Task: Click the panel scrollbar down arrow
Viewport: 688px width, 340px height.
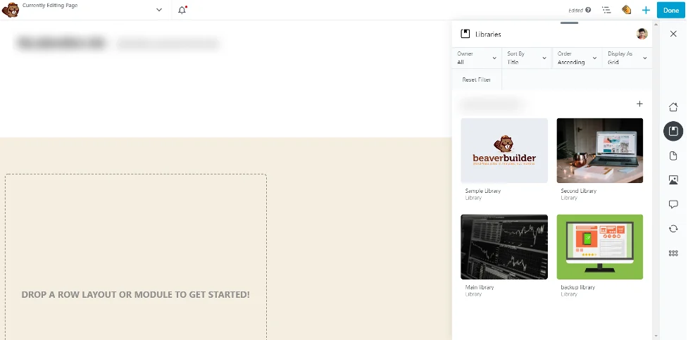Action: (656, 336)
